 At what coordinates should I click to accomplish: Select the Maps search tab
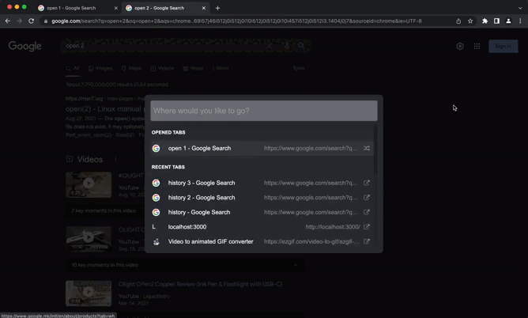[131, 68]
